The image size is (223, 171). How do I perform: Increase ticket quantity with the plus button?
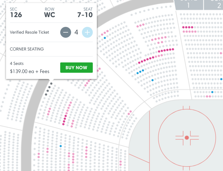pos(87,32)
